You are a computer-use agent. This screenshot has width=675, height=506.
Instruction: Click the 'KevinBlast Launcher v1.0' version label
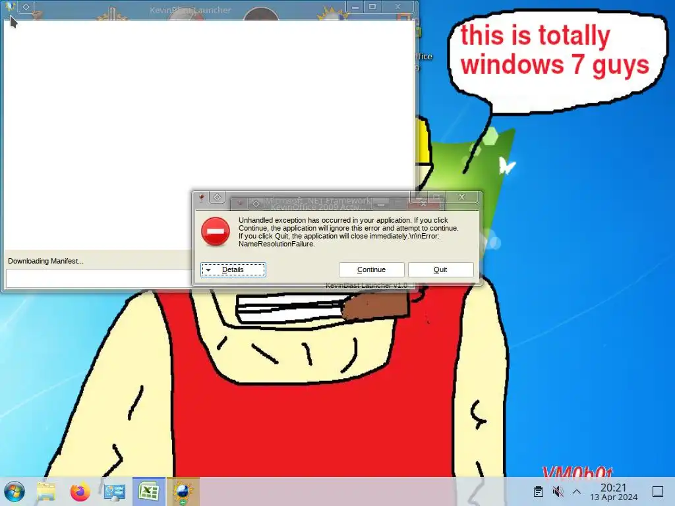coord(367,286)
